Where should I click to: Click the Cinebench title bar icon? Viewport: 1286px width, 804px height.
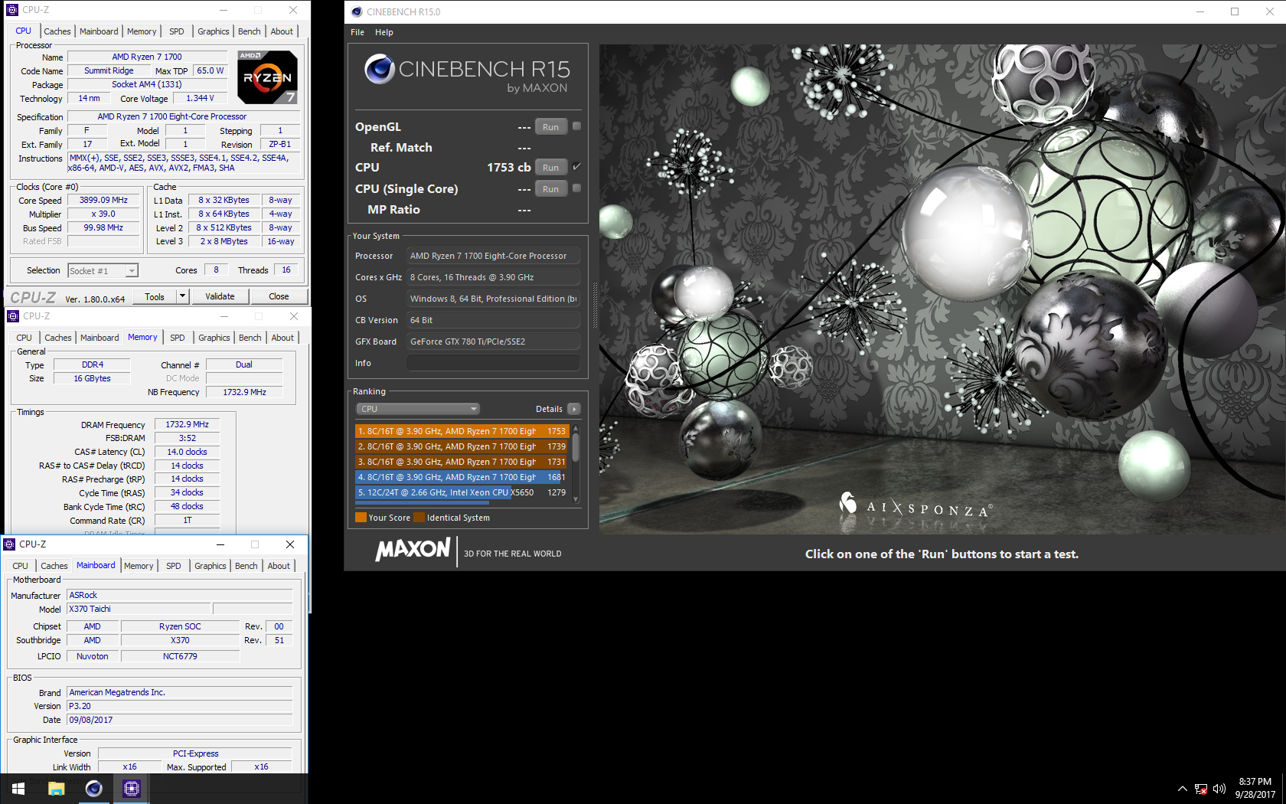tap(357, 11)
